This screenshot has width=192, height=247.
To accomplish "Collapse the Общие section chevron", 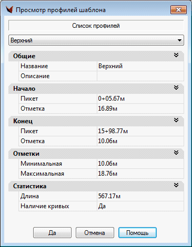I will pos(176,55).
